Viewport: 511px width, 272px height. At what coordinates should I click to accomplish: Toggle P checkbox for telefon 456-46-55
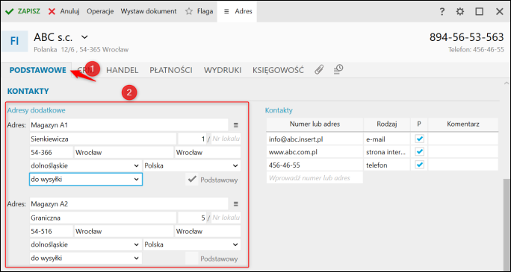[x=420, y=165]
